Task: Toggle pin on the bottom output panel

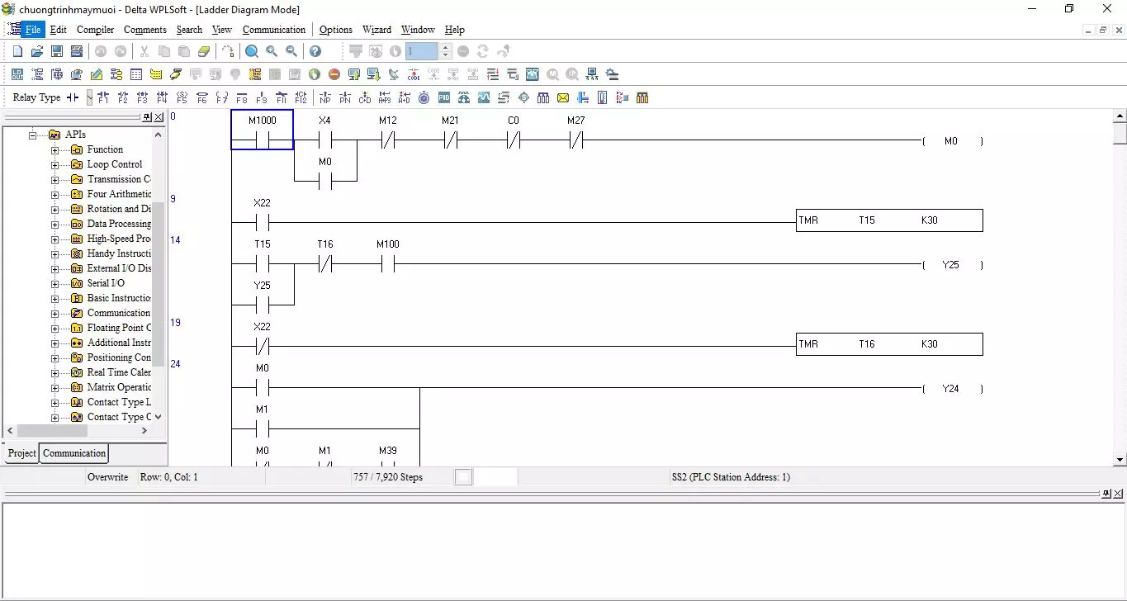Action: (1106, 494)
